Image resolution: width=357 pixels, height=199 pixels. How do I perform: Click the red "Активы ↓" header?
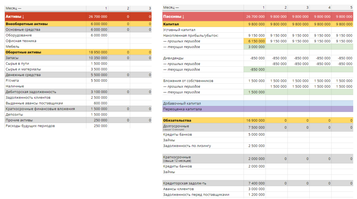[15, 17]
